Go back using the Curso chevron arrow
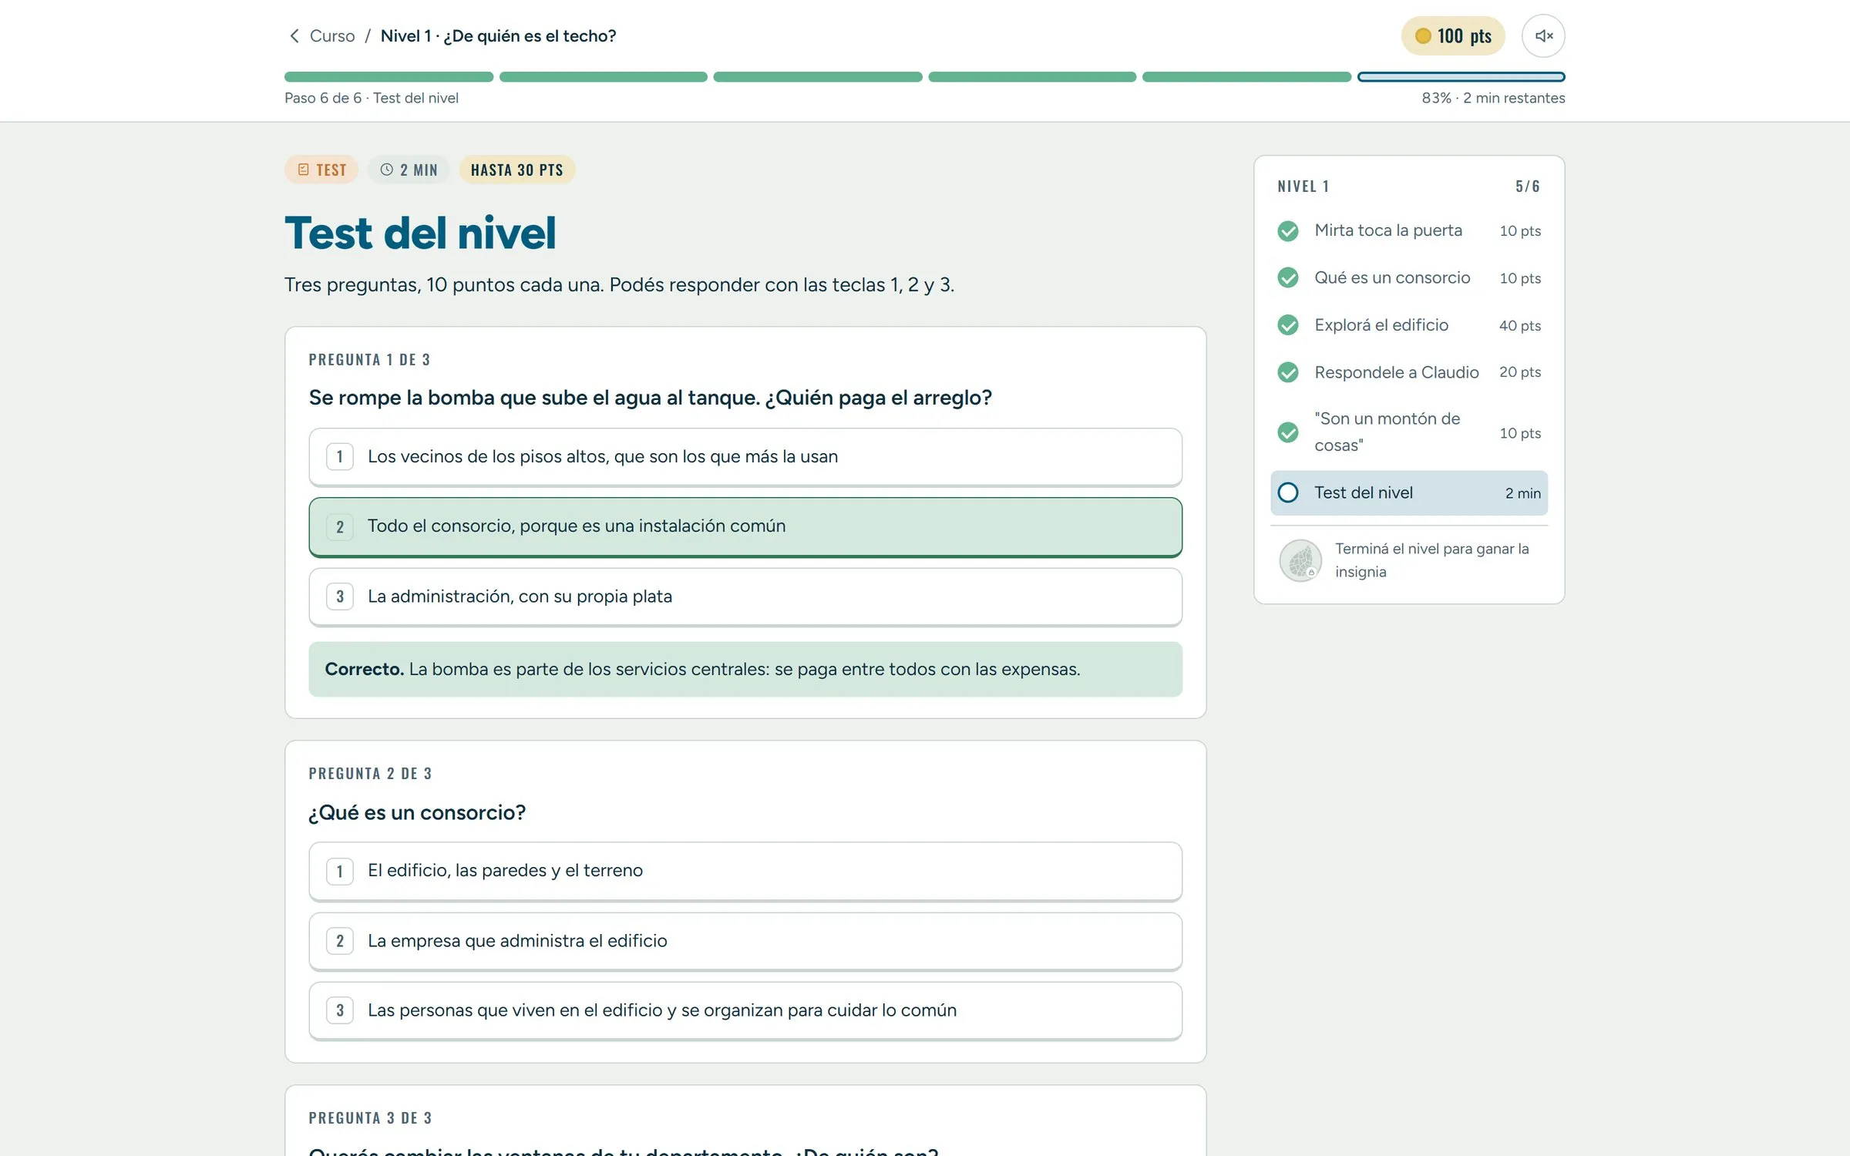 [294, 36]
